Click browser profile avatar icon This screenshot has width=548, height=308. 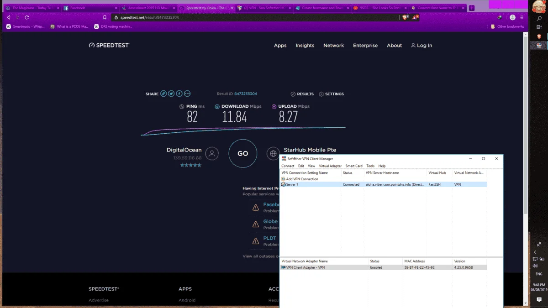pos(512,17)
